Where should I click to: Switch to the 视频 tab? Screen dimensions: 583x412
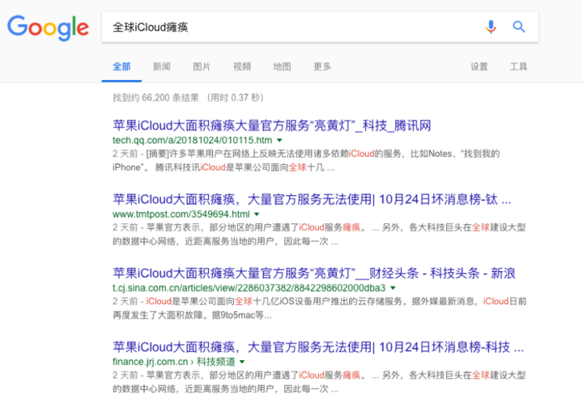coord(242,67)
